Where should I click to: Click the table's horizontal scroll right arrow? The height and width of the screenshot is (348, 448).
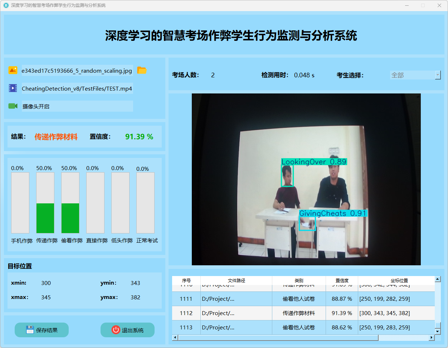click(x=432, y=338)
